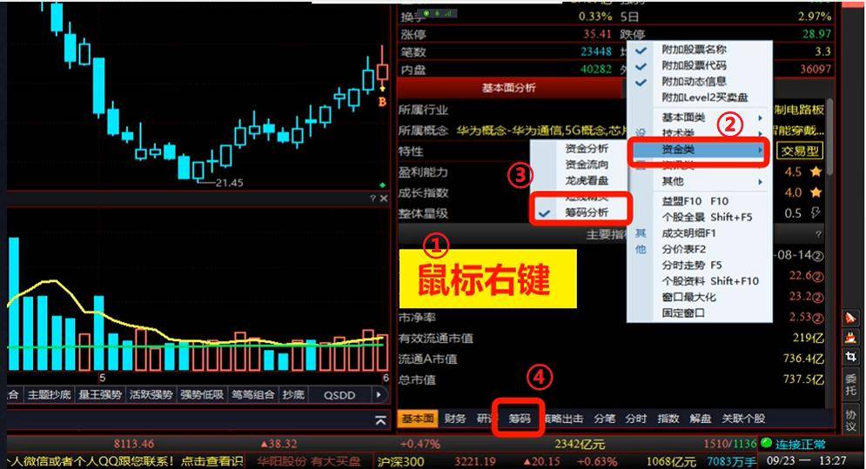Switch to the 财务 bottom tab
The width and height of the screenshot is (866, 469).
tap(455, 419)
